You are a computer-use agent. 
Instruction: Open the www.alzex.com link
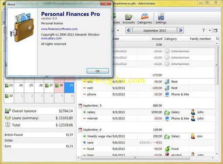coord(51,38)
